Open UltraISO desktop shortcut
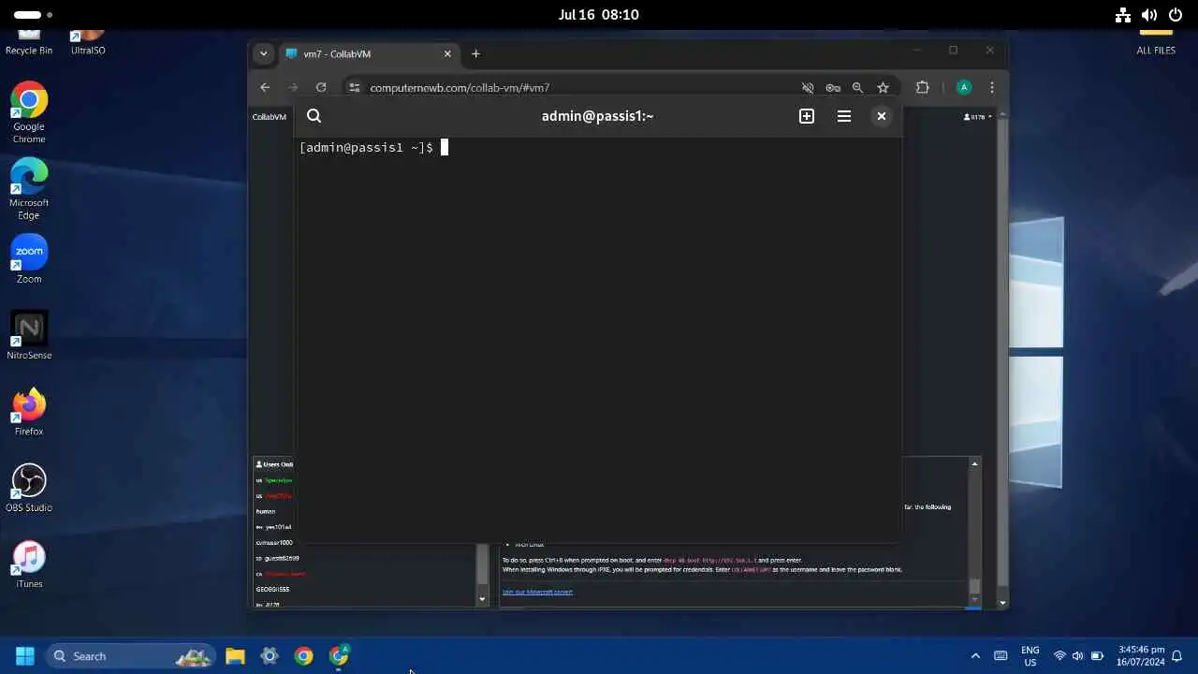This screenshot has width=1198, height=674. coord(88,41)
